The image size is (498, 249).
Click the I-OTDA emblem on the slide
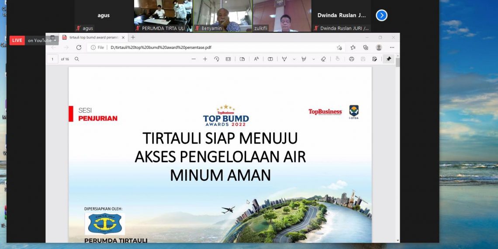click(x=354, y=112)
